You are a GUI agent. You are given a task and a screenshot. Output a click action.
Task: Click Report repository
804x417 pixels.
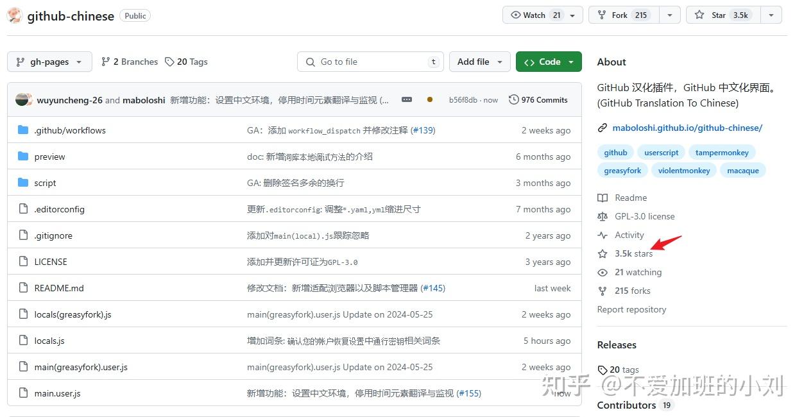pyautogui.click(x=631, y=309)
